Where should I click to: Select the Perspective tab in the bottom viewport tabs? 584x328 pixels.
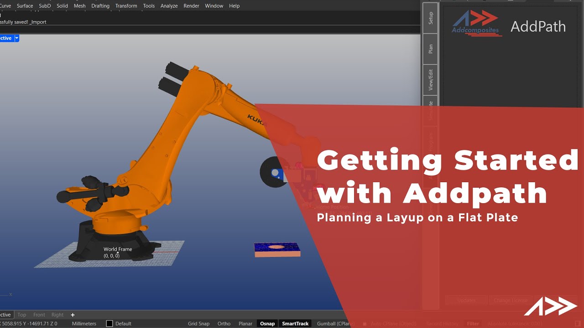(6, 315)
